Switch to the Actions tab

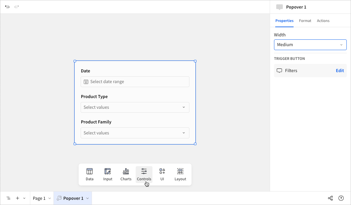click(323, 20)
